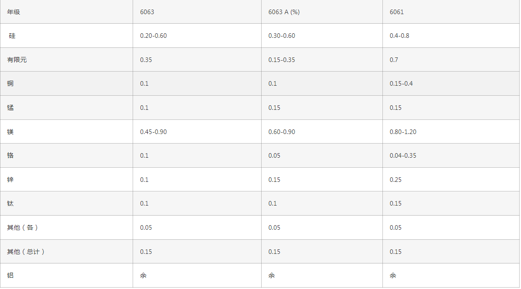Click the 6063 A (%) column header
Screen dimensions: 521x289
click(284, 12)
